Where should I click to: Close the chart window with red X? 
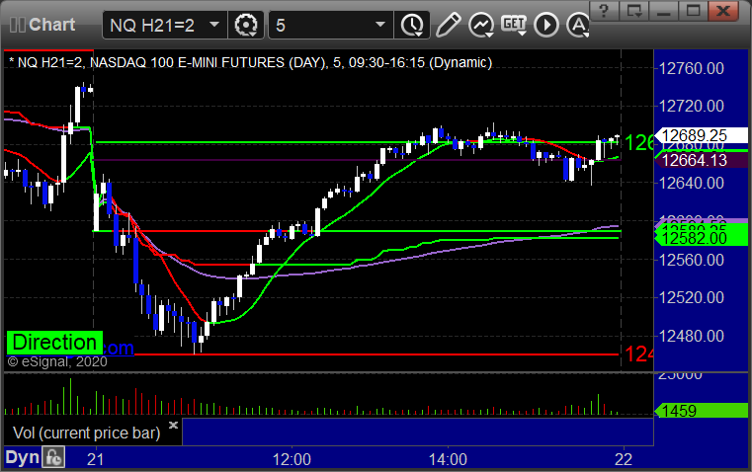[723, 11]
